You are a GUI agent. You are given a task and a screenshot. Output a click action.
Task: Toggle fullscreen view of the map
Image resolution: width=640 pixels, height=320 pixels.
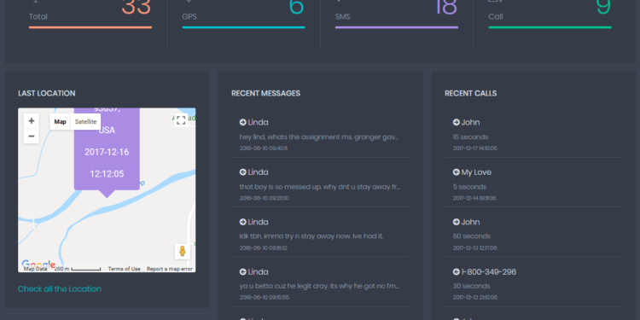click(181, 120)
